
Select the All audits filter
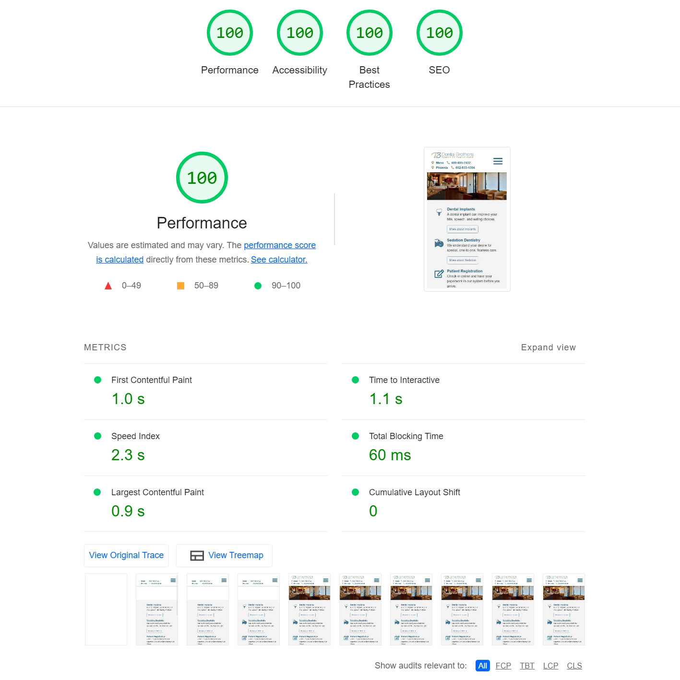point(482,666)
